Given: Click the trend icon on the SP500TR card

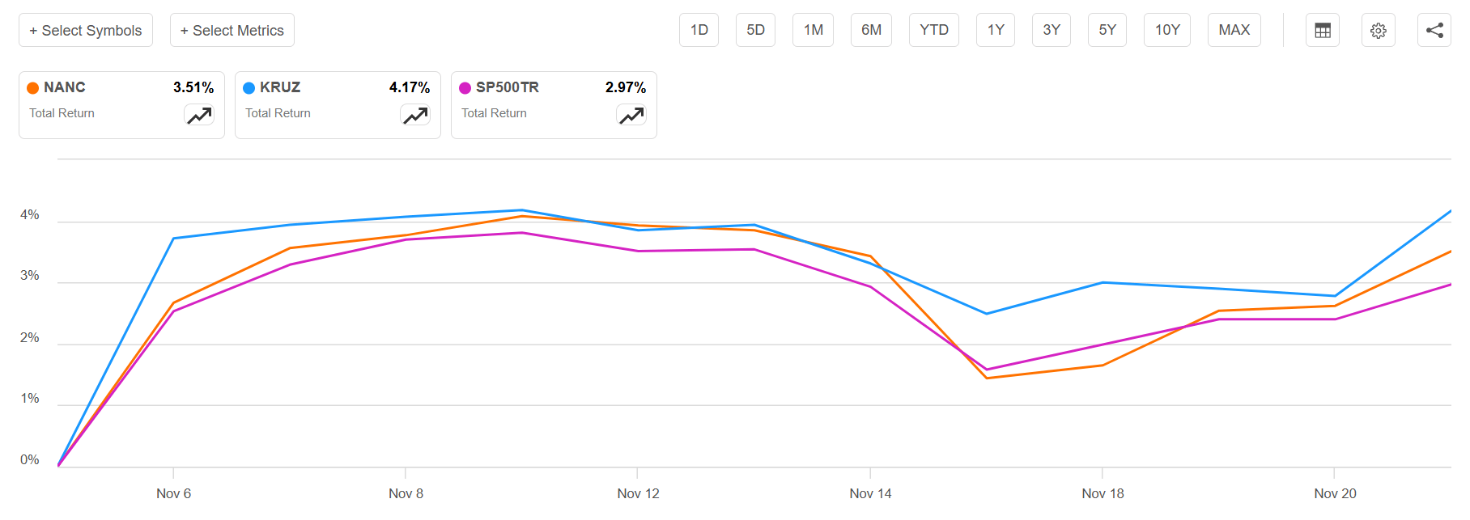Looking at the screenshot, I should tap(631, 115).
